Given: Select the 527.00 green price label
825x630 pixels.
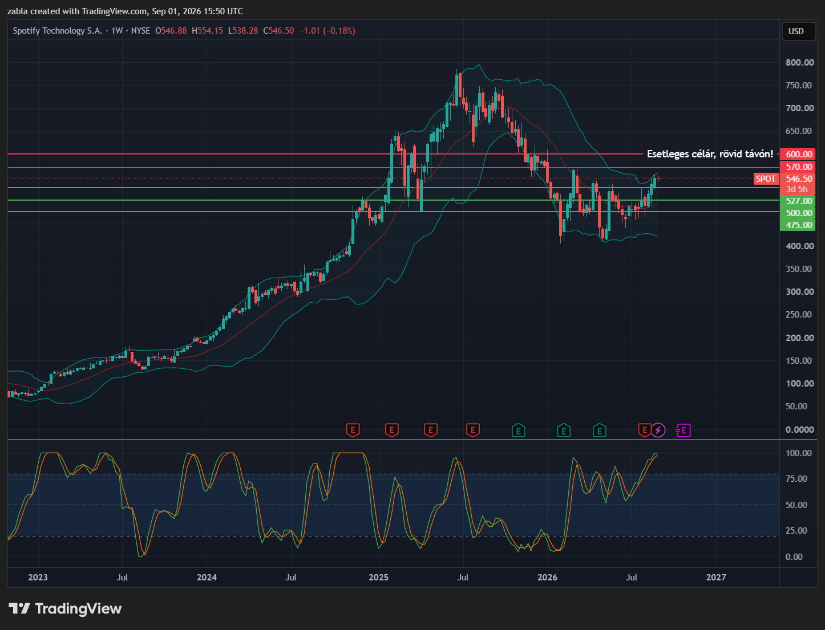Looking at the screenshot, I should [798, 201].
